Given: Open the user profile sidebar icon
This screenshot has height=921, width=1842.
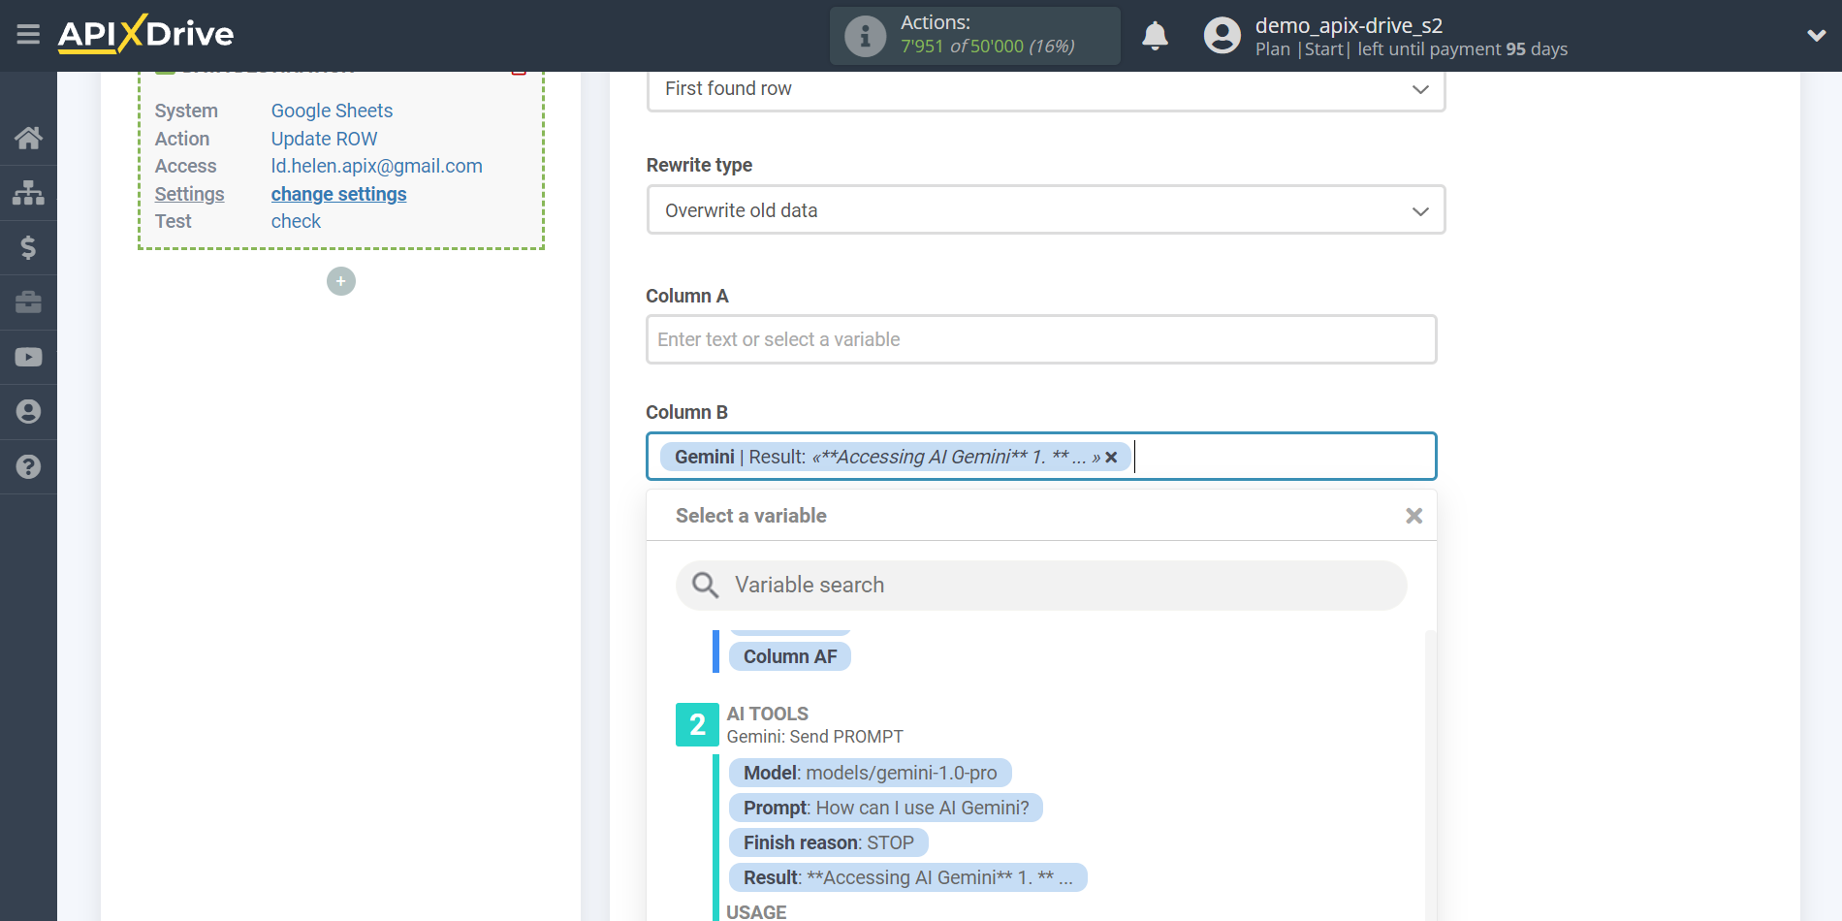Looking at the screenshot, I should tap(28, 412).
